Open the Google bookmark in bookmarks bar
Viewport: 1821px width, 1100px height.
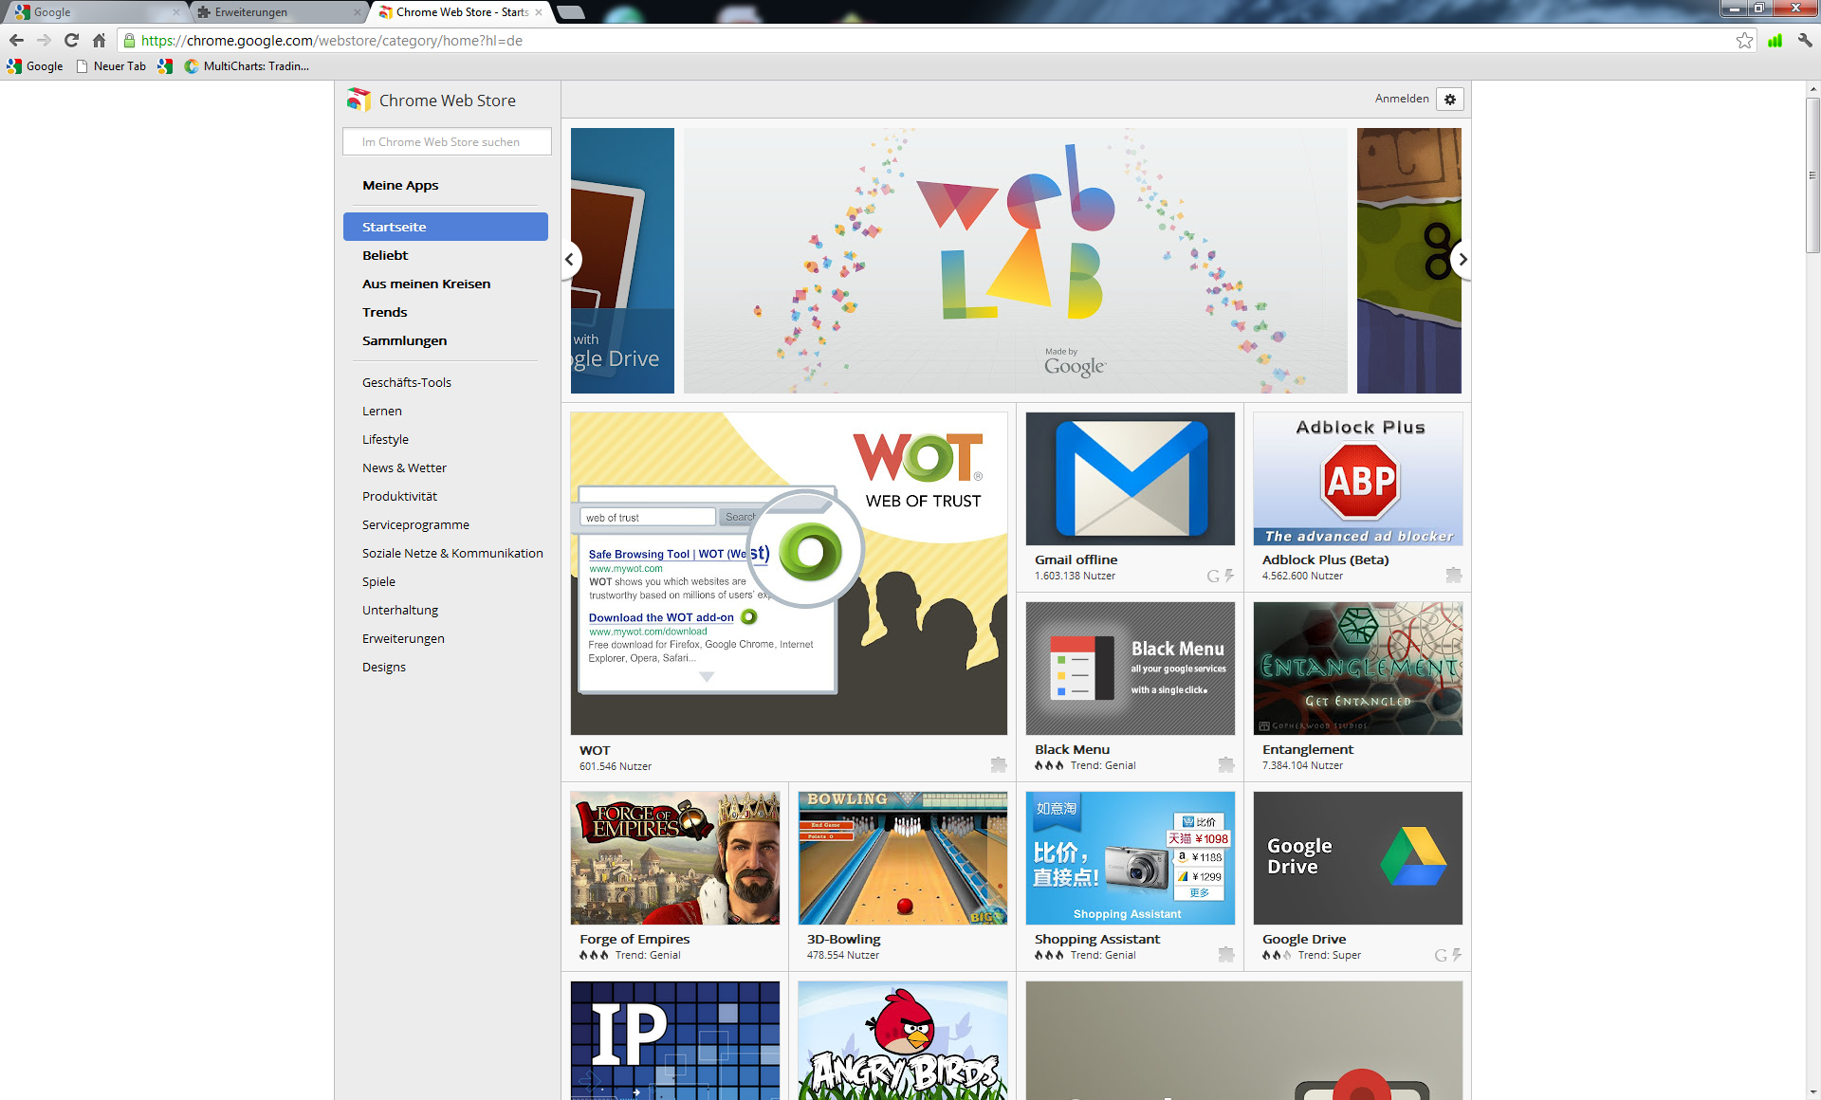(35, 66)
